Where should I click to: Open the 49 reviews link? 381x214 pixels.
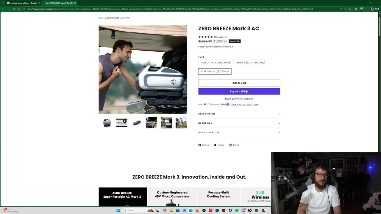coord(220,37)
